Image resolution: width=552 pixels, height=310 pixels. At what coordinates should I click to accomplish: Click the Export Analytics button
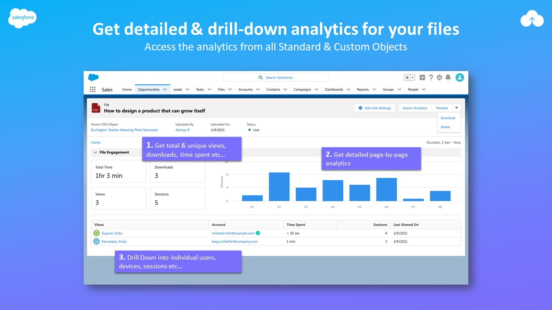point(415,108)
